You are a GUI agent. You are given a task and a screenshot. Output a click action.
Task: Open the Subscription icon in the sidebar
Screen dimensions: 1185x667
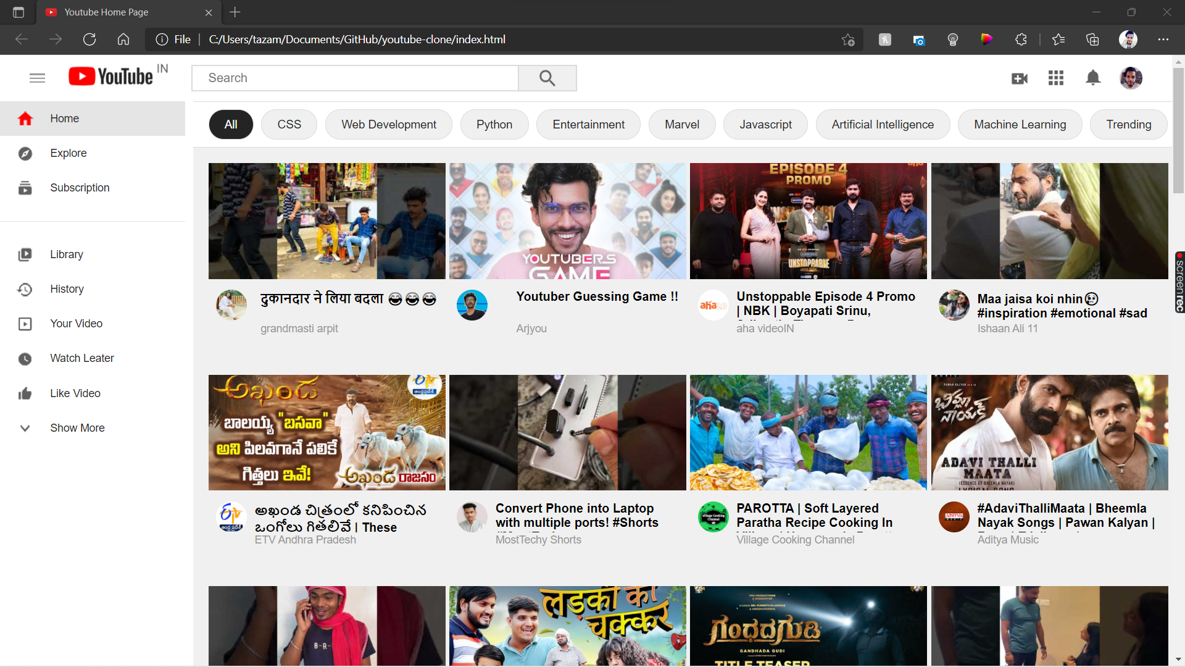click(x=25, y=188)
